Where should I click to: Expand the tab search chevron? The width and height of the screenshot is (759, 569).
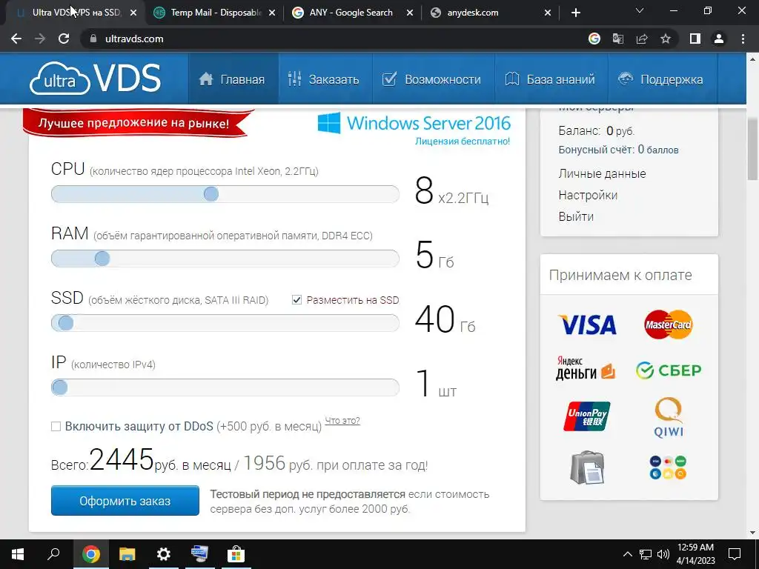point(640,10)
